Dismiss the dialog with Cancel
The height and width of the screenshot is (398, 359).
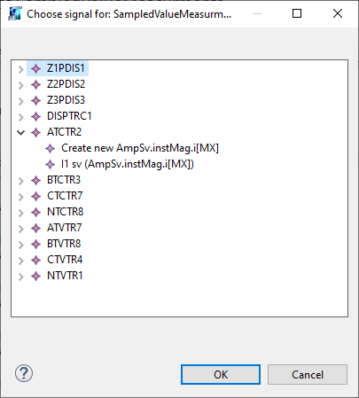pos(308,374)
